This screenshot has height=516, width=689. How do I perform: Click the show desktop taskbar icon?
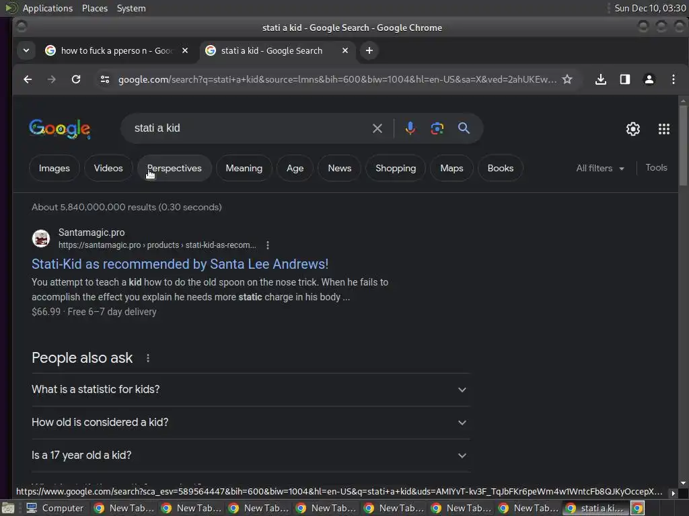coord(8,508)
